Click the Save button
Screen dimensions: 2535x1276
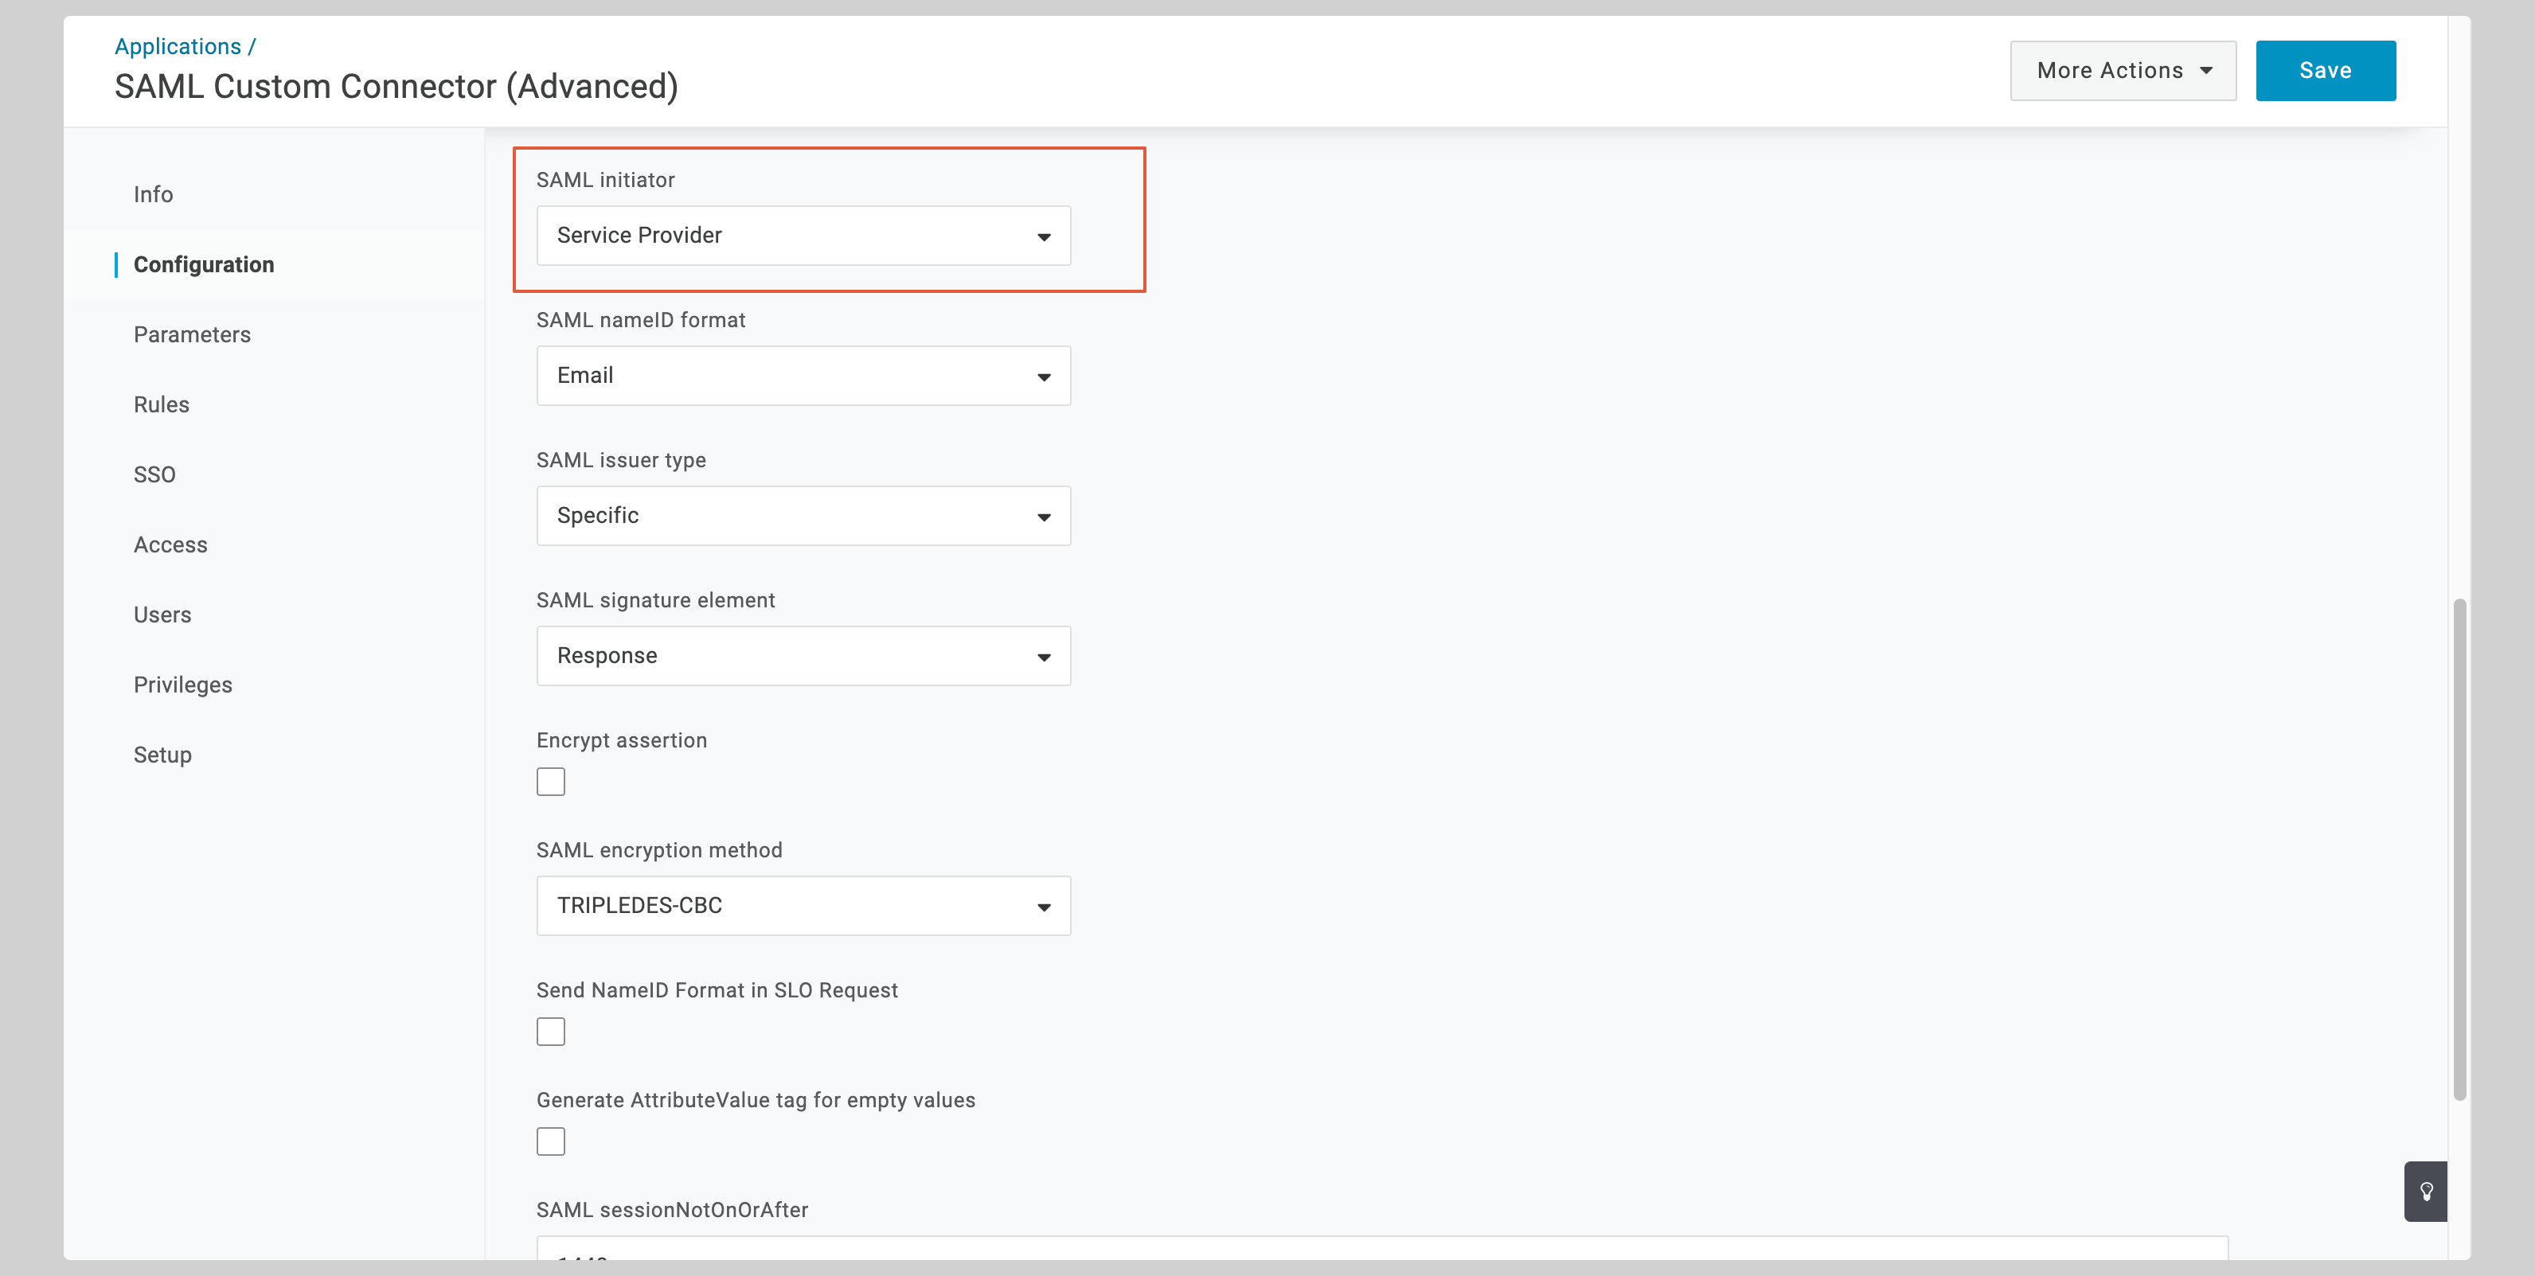coord(2326,70)
